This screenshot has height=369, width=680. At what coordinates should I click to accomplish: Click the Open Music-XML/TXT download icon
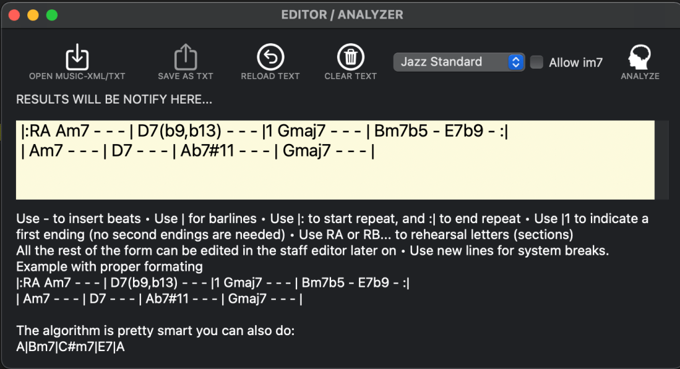pyautogui.click(x=77, y=58)
